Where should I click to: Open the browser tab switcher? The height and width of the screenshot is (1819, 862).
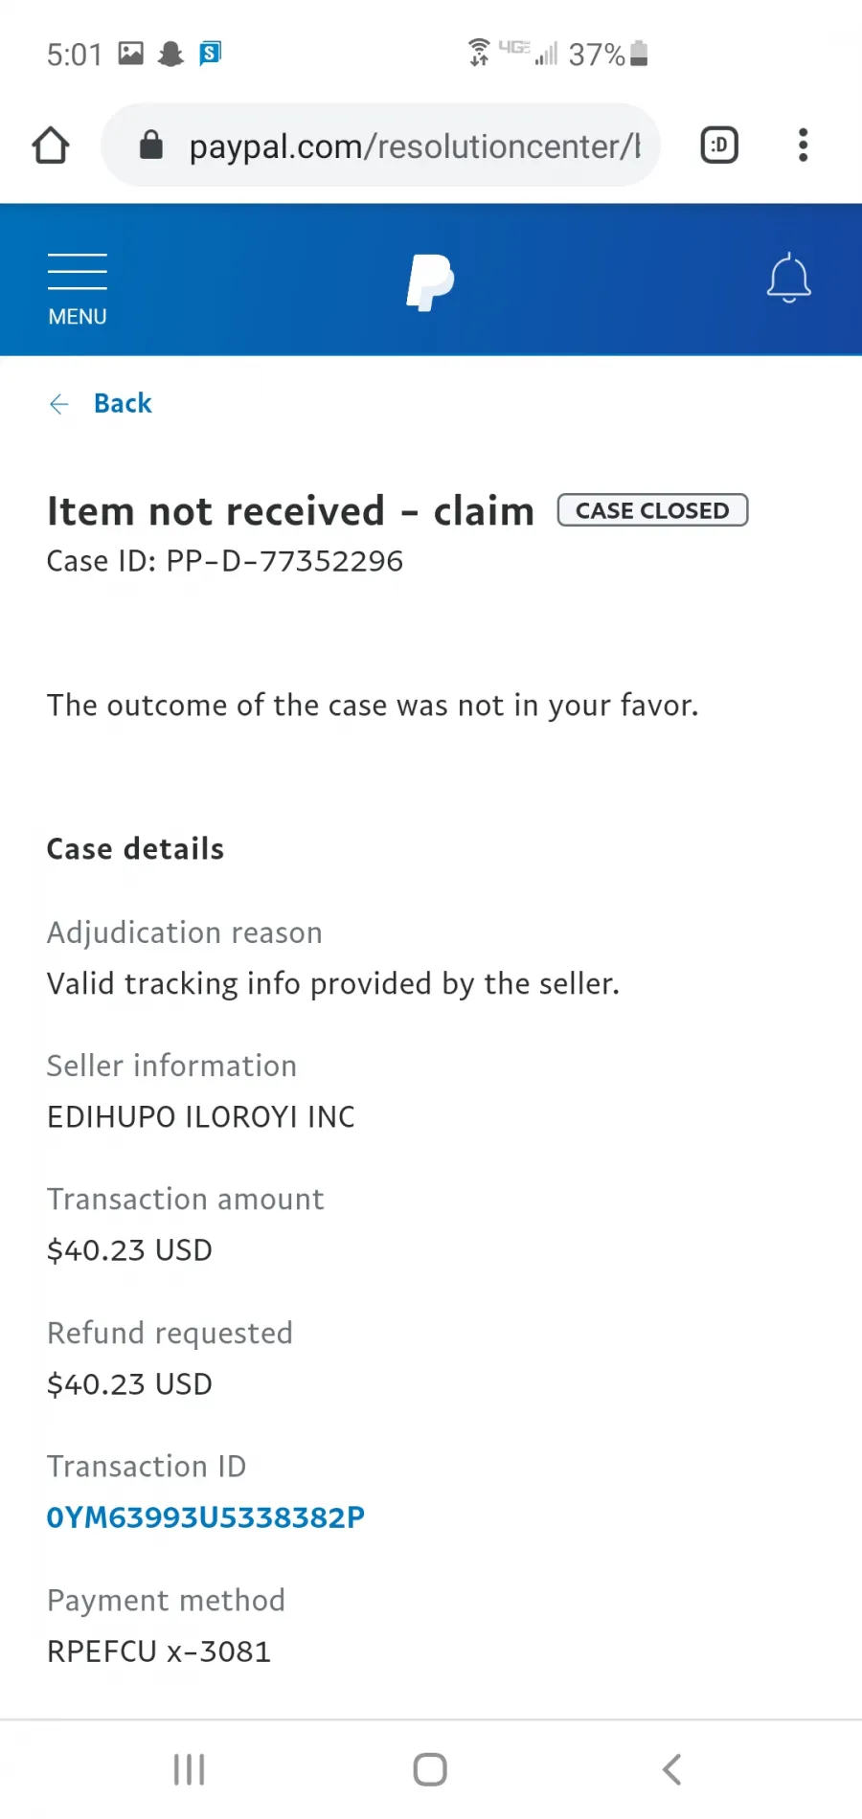tap(719, 146)
